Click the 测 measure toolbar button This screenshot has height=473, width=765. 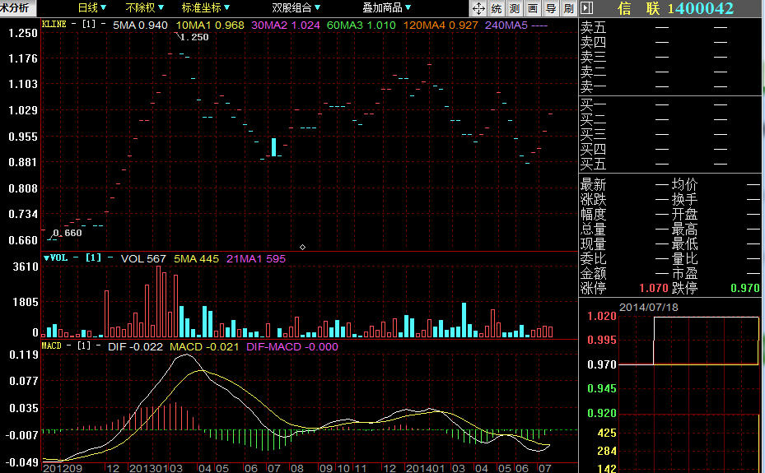515,8
